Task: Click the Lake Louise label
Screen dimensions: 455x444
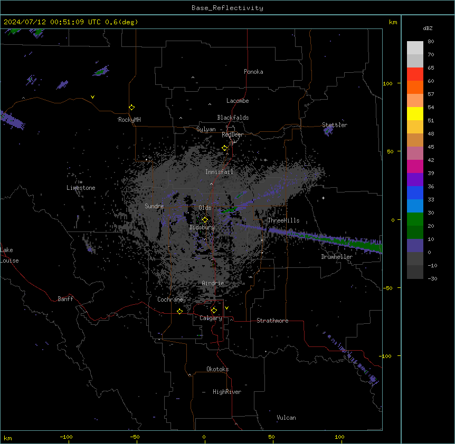Action: (10, 255)
